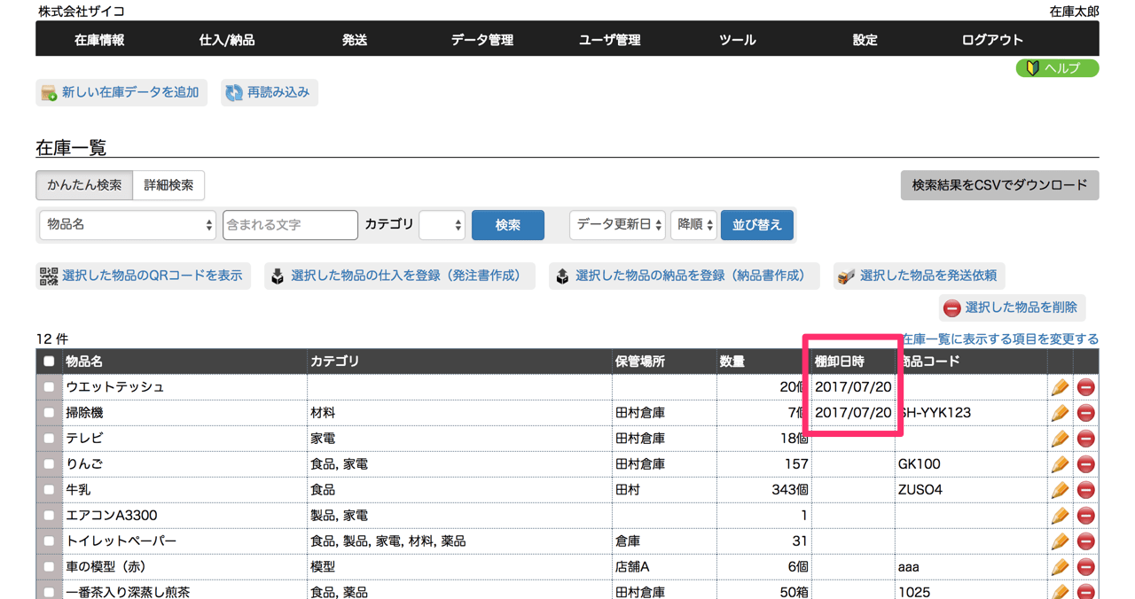Click the reload arrows icon
This screenshot has width=1135, height=599.
coord(234,93)
